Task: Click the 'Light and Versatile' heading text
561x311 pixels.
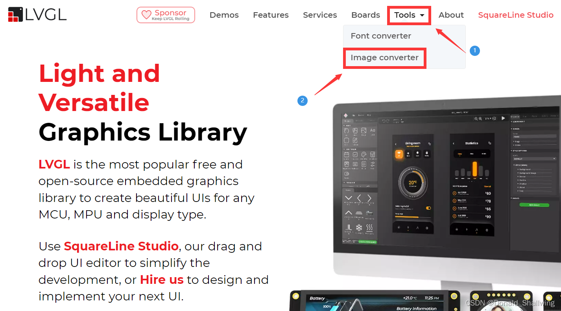Action: pos(100,88)
